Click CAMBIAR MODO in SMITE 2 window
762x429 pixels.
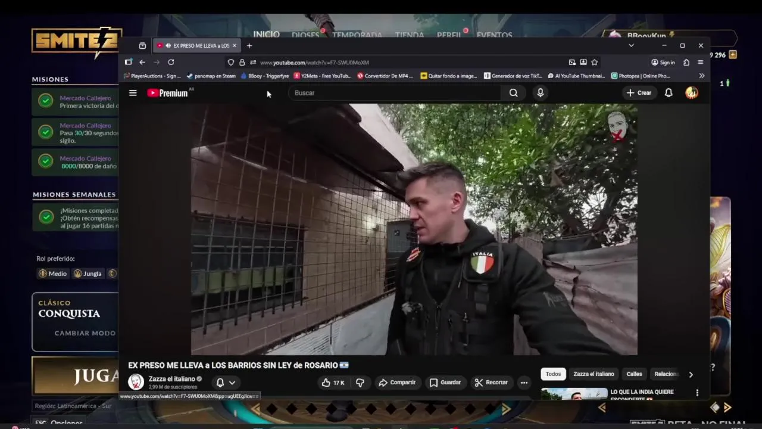coord(85,333)
